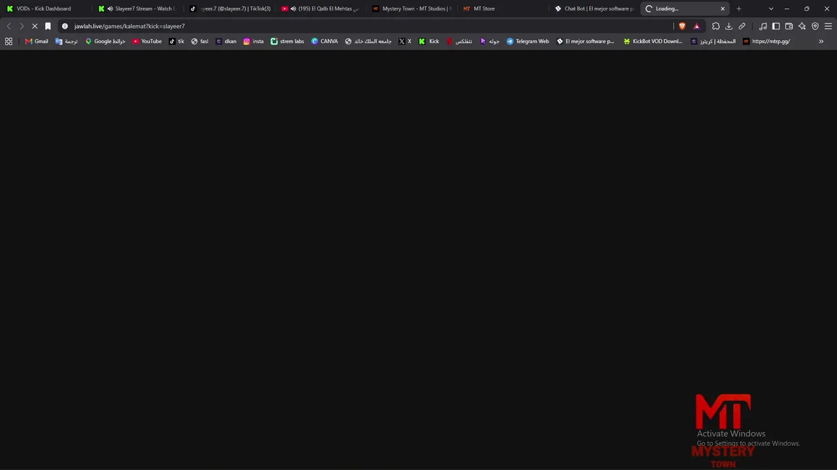Screen dimensions: 837x470
Task: Open the Brave Wallet icon
Action: pyautogui.click(x=789, y=26)
